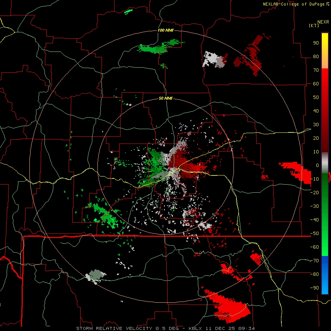The height and width of the screenshot is (331, 331).
Task: Click the 0 value on velocity scale
Action: coord(317,165)
